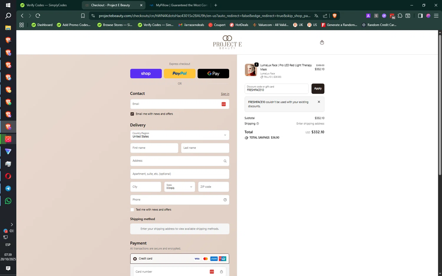The width and height of the screenshot is (442, 276).
Task: Click the lock icon in Card number field
Action: pos(221,272)
